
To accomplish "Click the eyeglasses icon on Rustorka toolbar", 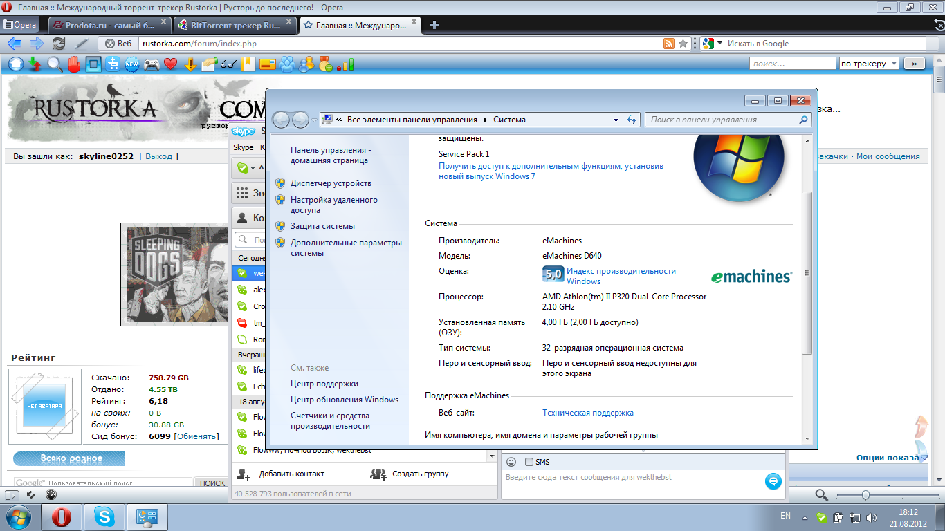I will (229, 64).
